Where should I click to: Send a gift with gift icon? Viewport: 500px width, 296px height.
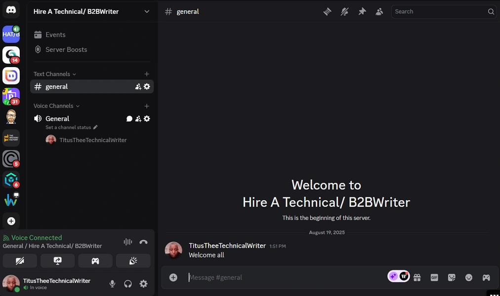417,278
